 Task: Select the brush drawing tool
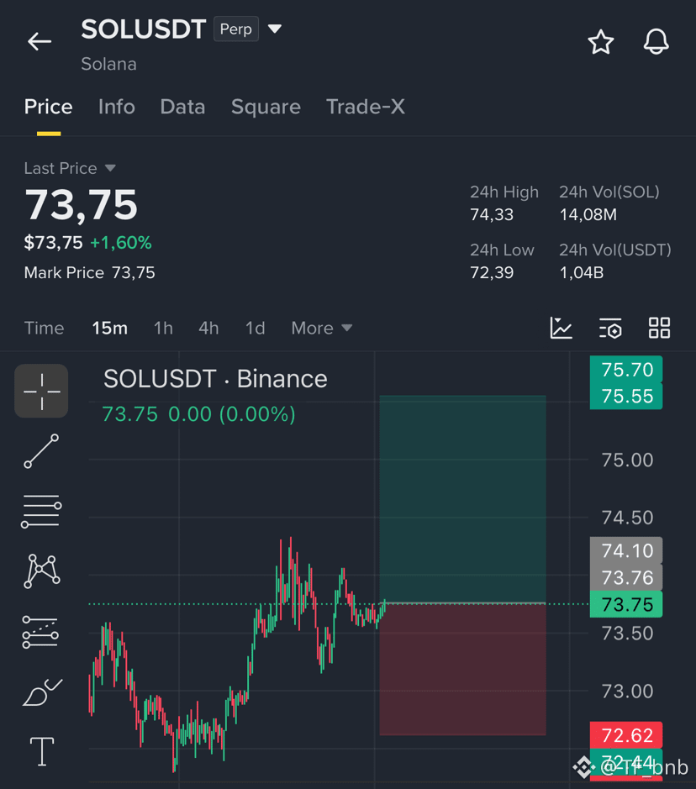click(x=42, y=692)
